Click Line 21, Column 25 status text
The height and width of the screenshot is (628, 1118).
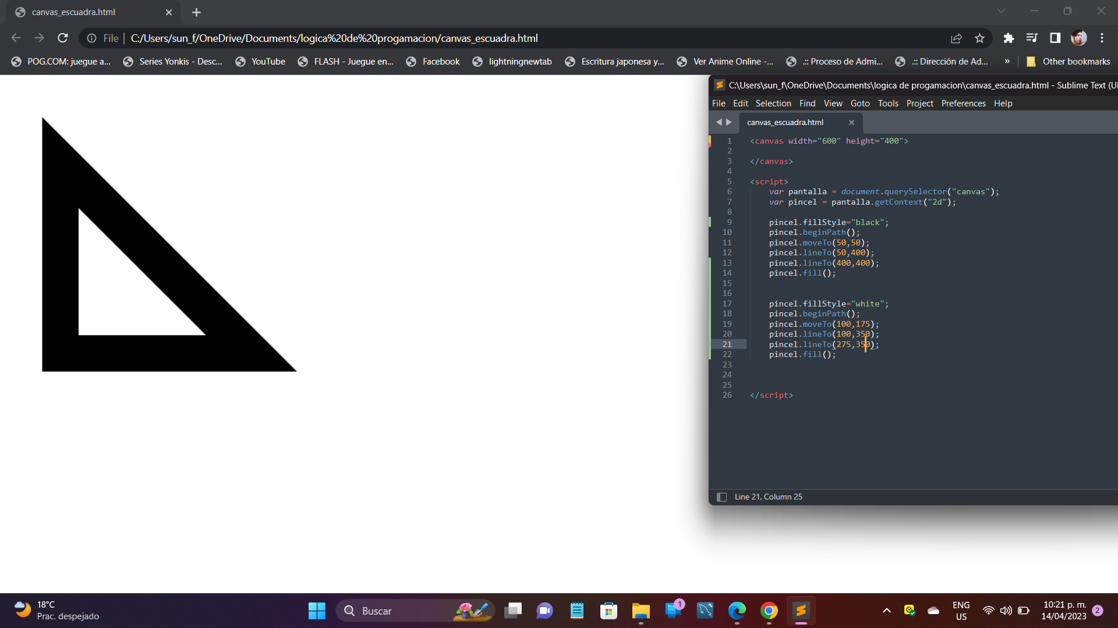click(x=768, y=497)
